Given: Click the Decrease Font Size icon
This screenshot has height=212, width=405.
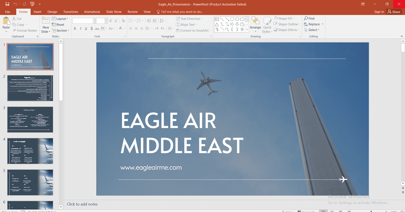Looking at the screenshot, I should coord(116,21).
